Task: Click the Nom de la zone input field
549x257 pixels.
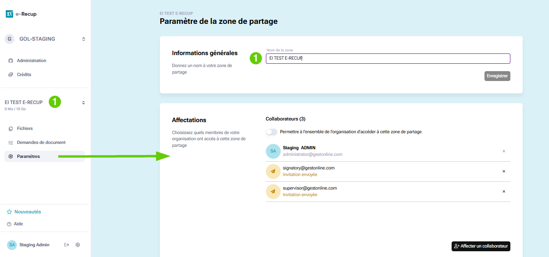Action: pos(388,59)
